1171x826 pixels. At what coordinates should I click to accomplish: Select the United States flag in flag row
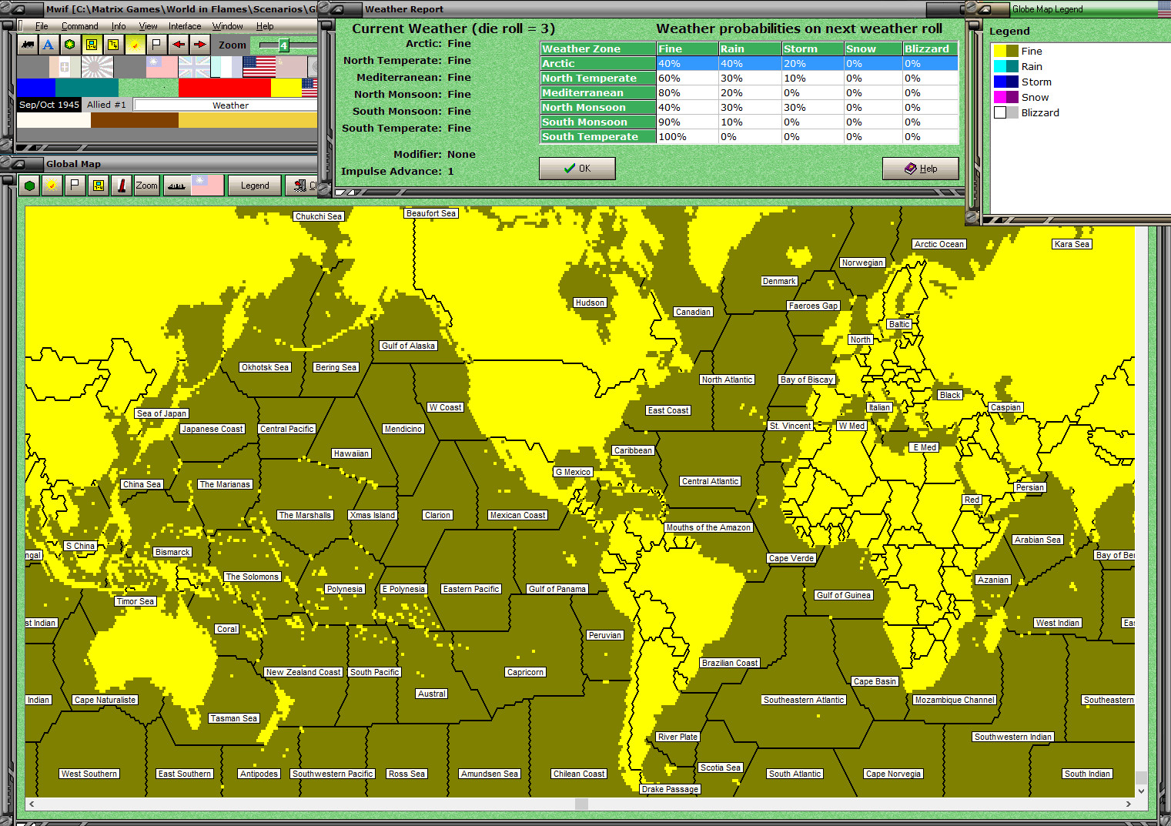click(259, 67)
